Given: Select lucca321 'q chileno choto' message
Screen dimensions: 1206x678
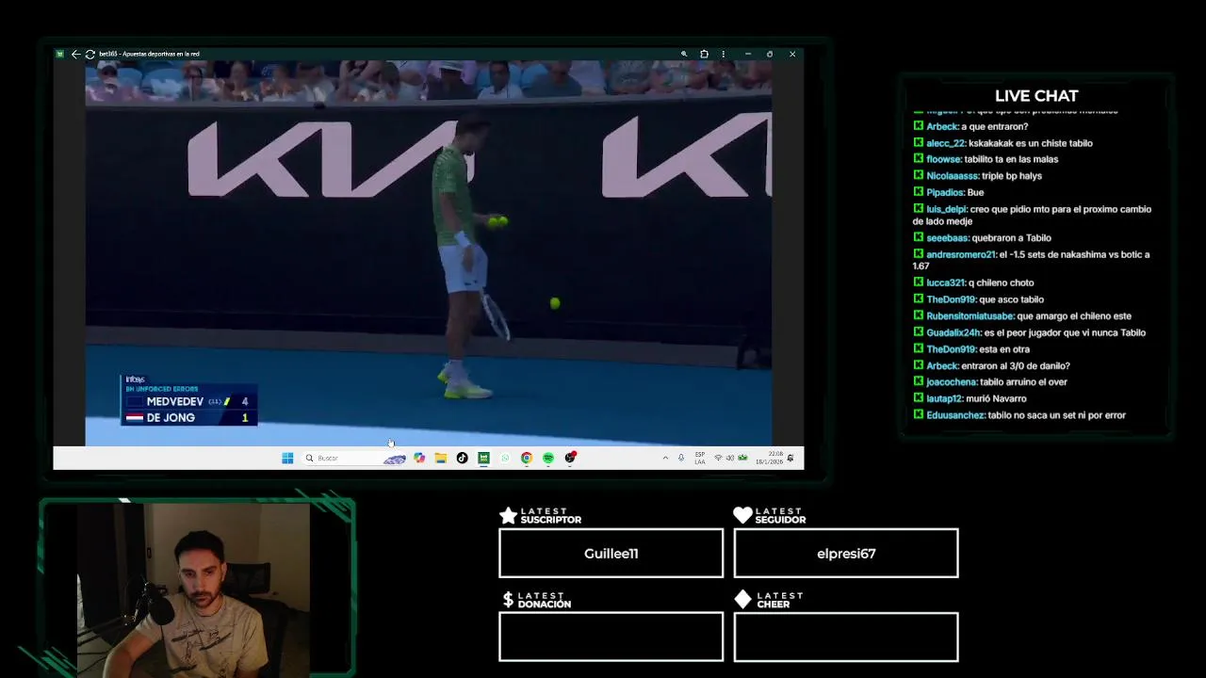Looking at the screenshot, I should (x=974, y=282).
